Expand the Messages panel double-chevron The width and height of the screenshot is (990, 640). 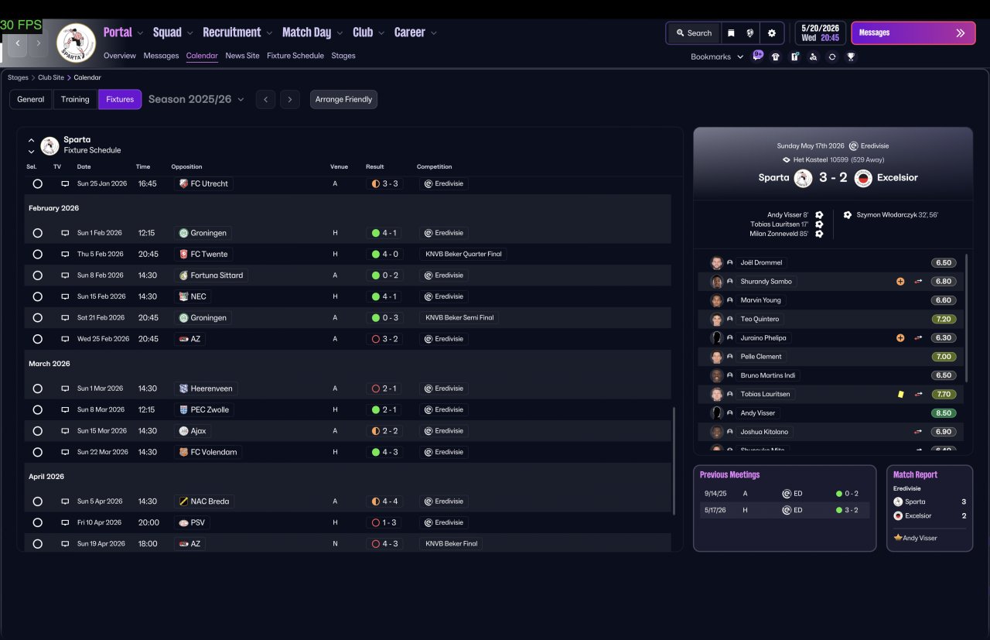pos(961,33)
